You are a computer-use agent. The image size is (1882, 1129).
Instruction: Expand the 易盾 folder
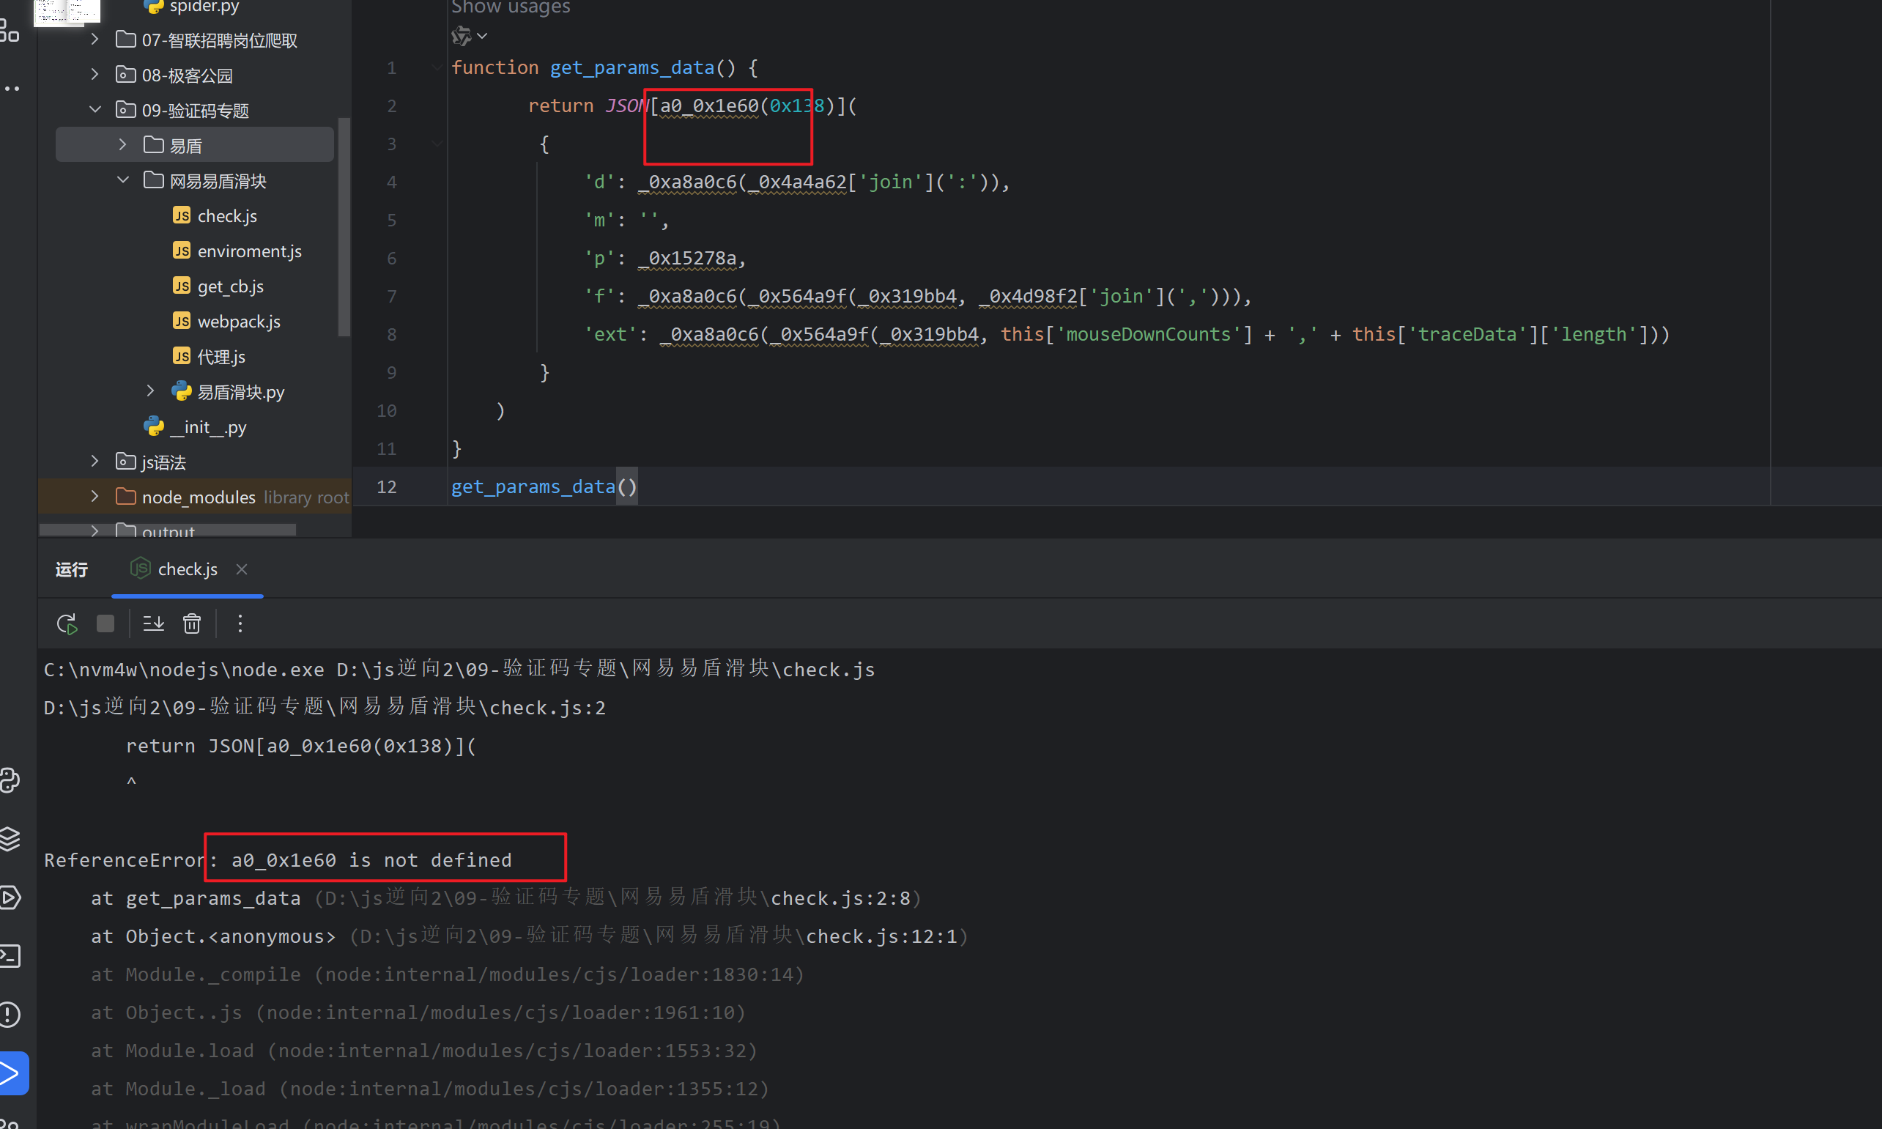pyautogui.click(x=122, y=144)
